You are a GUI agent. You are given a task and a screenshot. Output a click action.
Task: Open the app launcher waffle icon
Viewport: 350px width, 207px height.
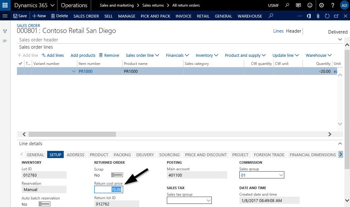[5, 5]
